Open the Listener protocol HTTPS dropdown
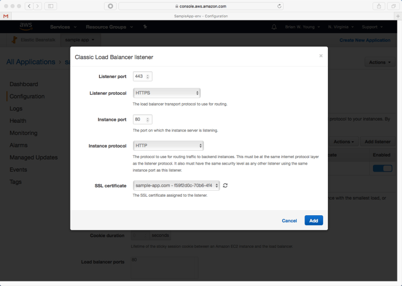Image resolution: width=402 pixels, height=286 pixels. (x=166, y=93)
